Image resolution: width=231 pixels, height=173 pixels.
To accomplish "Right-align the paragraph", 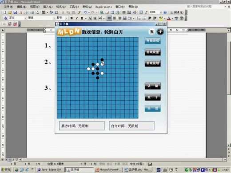I will pos(119,18).
